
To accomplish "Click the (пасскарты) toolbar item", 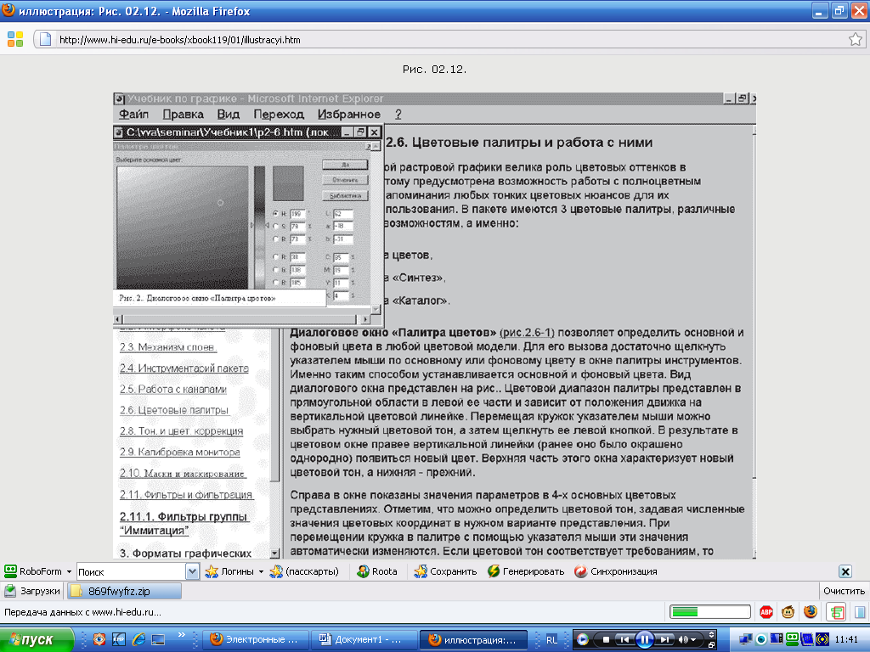I will coord(304,571).
